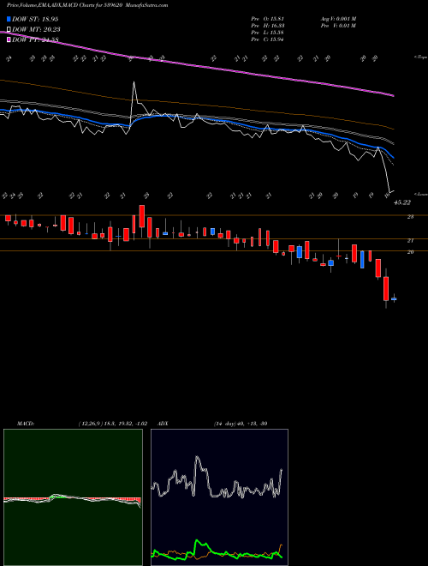The image size is (428, 566).
Task: Click the 23 price level label
Action: [x=410, y=217]
